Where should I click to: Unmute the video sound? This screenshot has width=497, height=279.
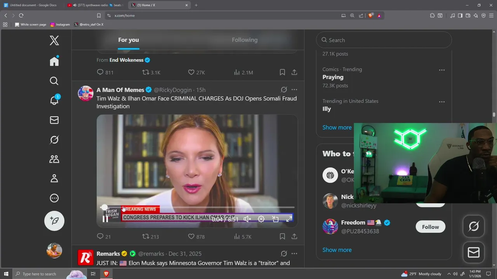click(x=247, y=219)
